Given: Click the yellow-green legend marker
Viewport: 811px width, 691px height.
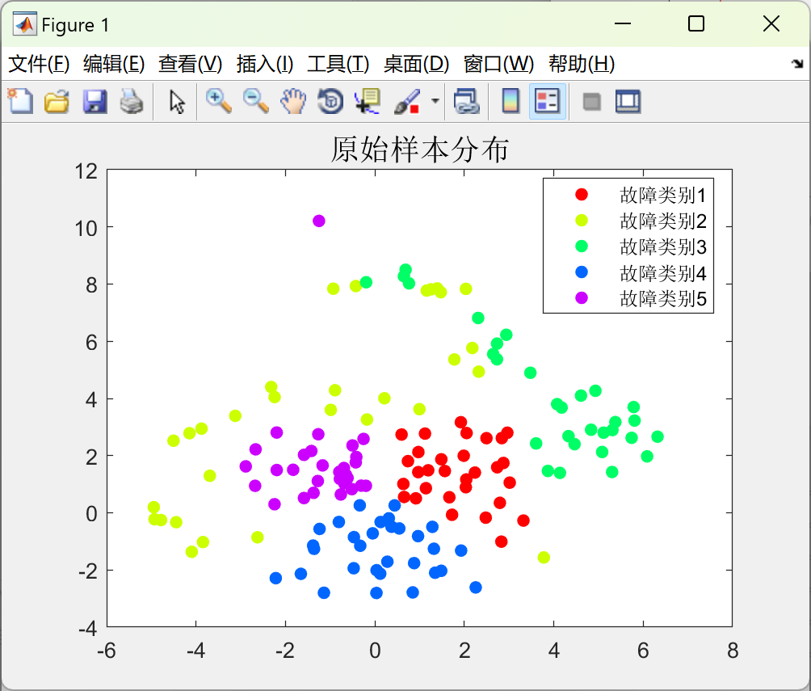Looking at the screenshot, I should (582, 220).
